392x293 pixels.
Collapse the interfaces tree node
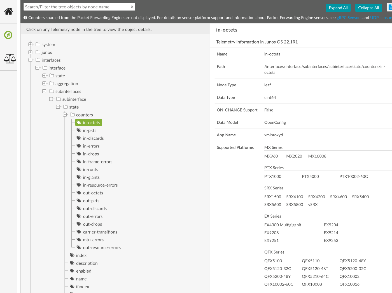coord(30,60)
